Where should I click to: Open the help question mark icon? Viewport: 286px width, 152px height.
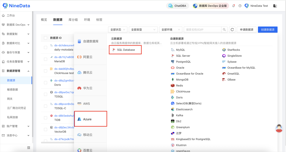click(240, 6)
